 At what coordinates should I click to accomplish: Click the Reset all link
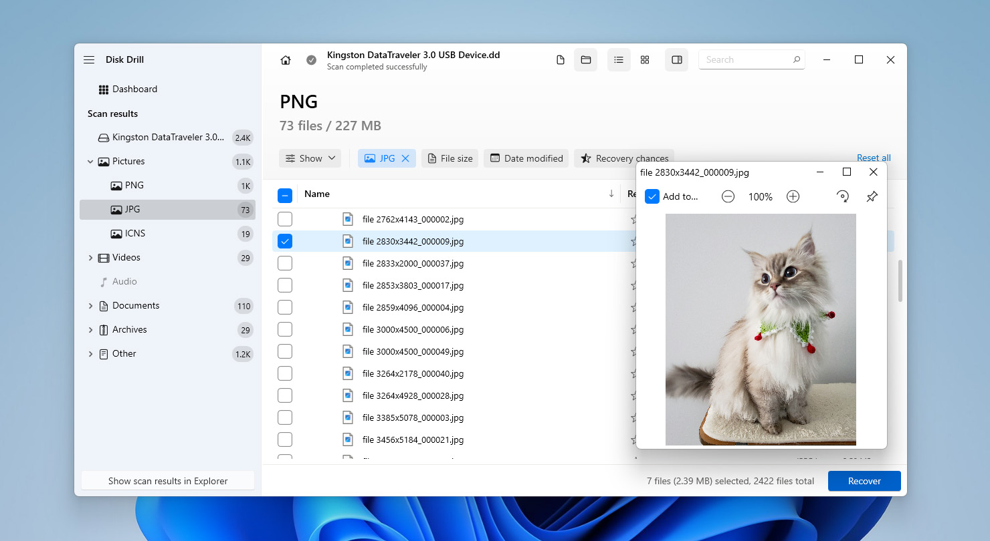click(x=874, y=158)
